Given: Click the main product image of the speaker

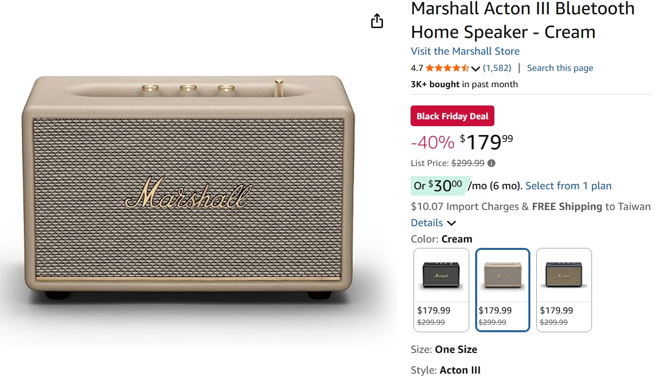Looking at the screenshot, I should pos(192,192).
